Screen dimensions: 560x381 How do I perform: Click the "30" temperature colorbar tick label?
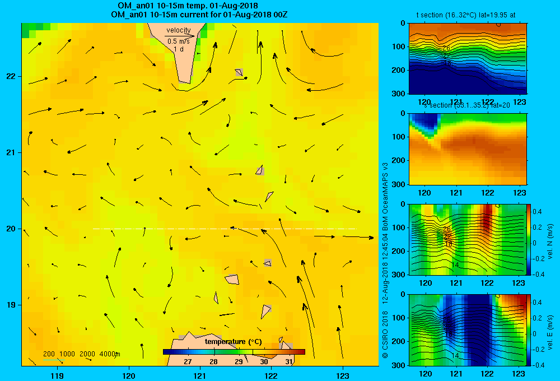(x=264, y=361)
